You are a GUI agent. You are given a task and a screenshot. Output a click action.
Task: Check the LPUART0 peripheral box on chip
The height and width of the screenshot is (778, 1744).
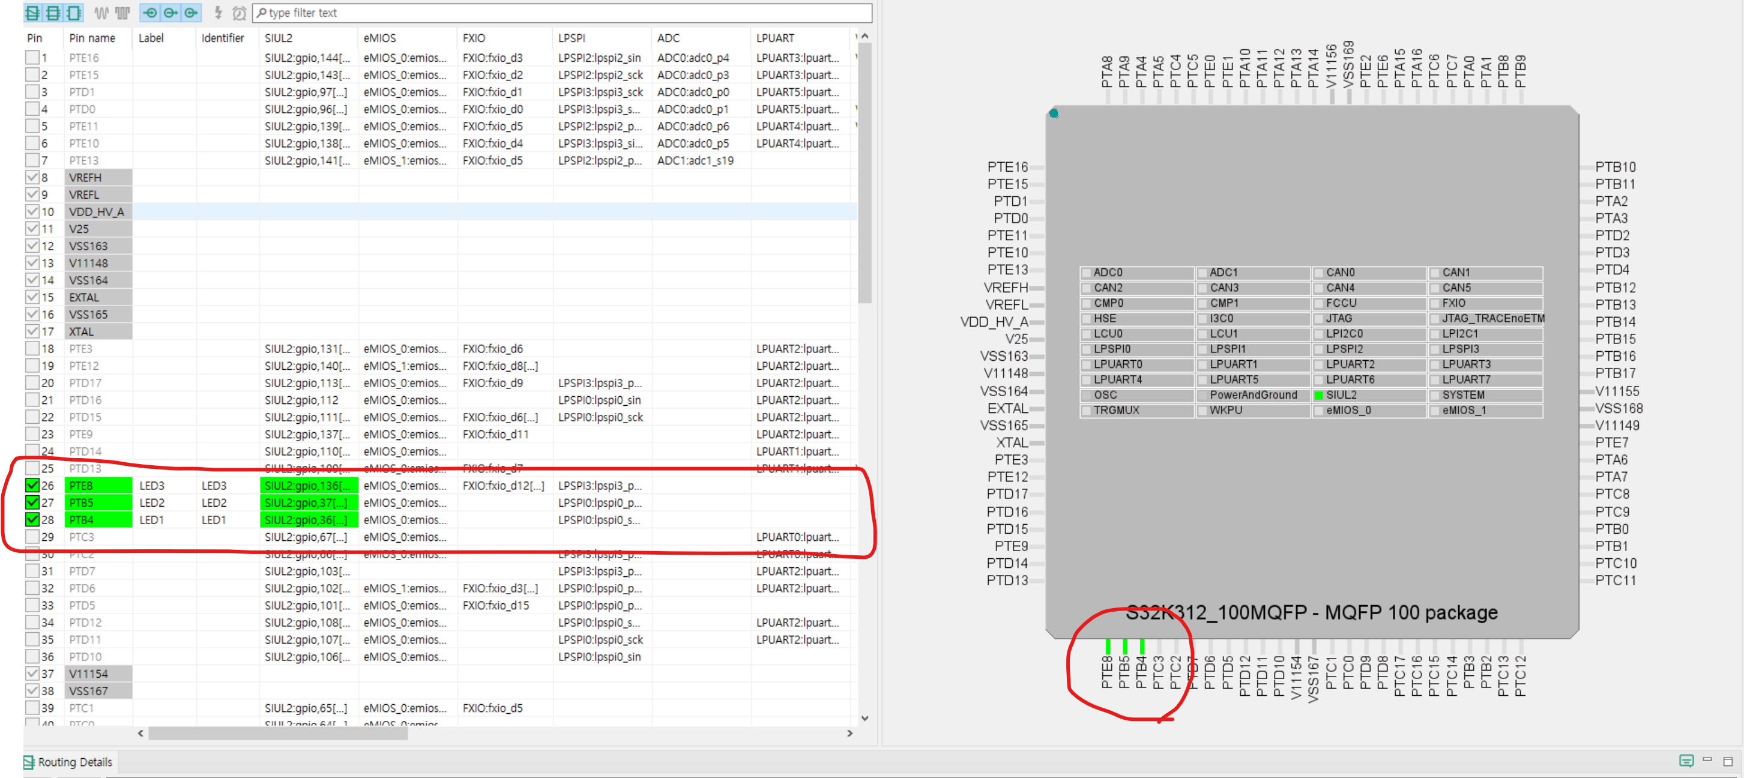[1086, 364]
